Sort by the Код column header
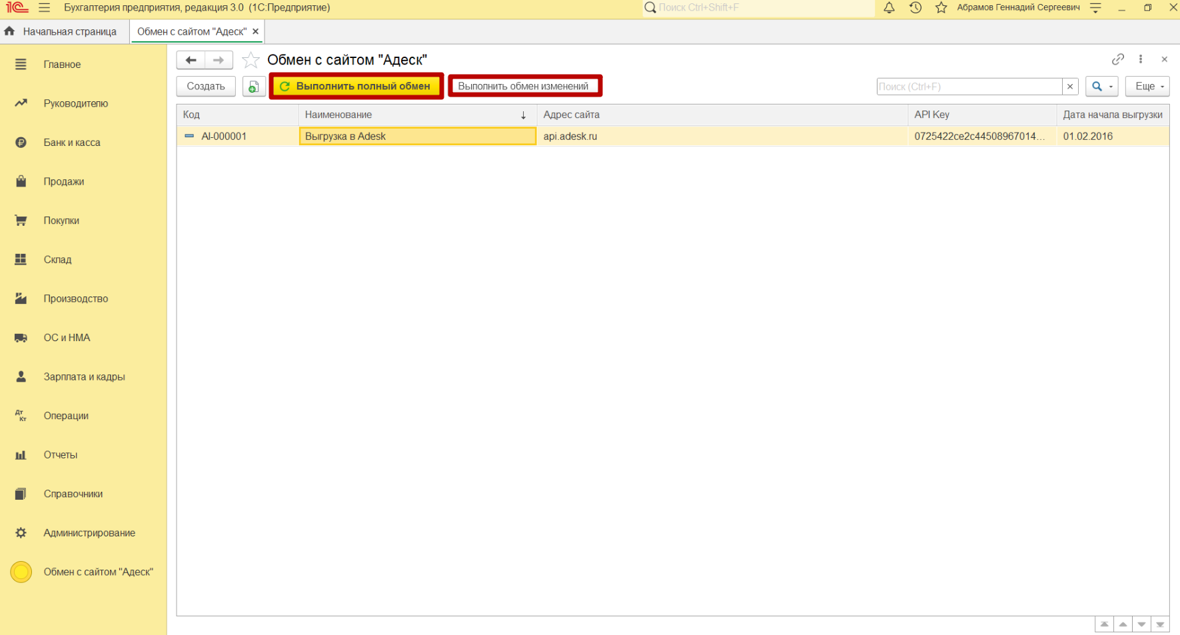This screenshot has width=1180, height=635. [x=237, y=115]
